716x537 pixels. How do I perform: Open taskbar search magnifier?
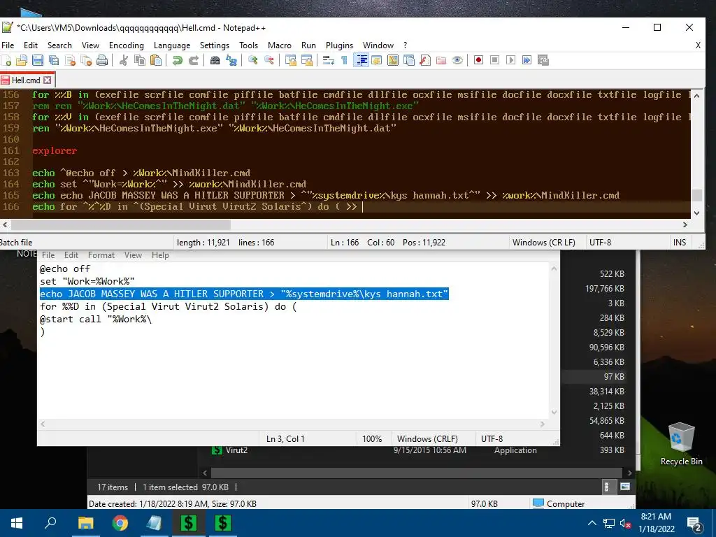[x=50, y=523]
